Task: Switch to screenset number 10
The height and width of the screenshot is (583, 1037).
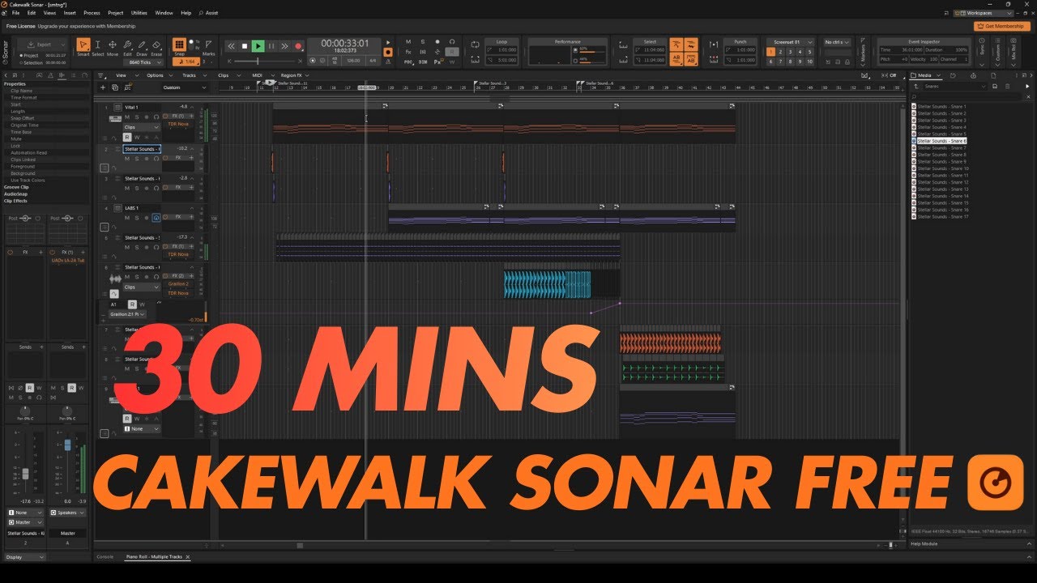Action: [809, 62]
